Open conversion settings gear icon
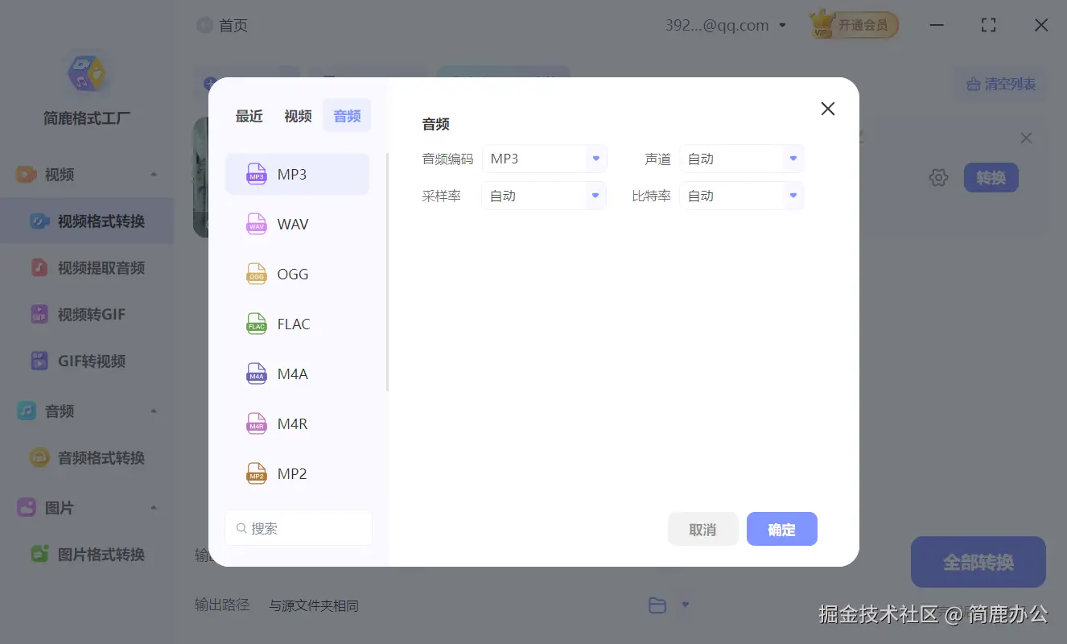The image size is (1067, 644). (x=938, y=178)
